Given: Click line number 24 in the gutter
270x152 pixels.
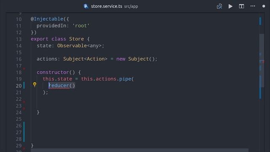Looking at the screenshot, I should (19, 112).
